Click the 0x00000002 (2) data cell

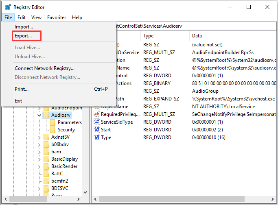pyautogui.click(x=208, y=130)
